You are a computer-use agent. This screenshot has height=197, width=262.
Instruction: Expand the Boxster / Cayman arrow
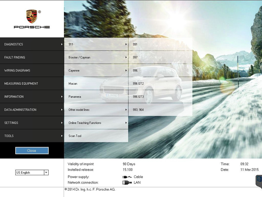(x=126, y=57)
